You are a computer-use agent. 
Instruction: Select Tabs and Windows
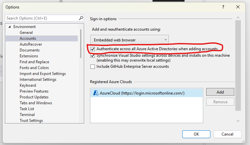pyautogui.click(x=36, y=103)
